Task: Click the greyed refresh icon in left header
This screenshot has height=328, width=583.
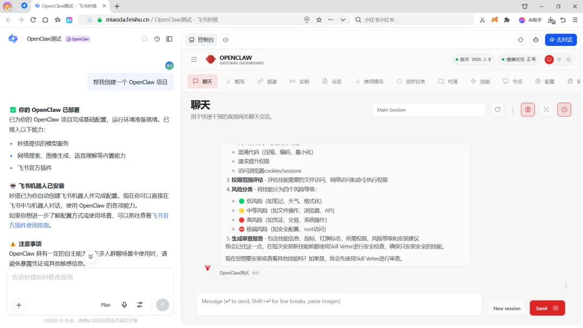Action: click(145, 39)
